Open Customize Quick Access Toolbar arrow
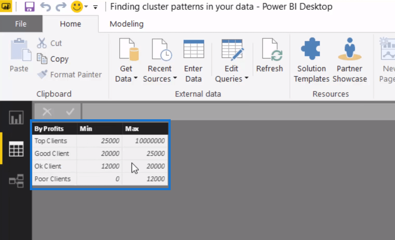The image size is (395, 240). (95, 7)
